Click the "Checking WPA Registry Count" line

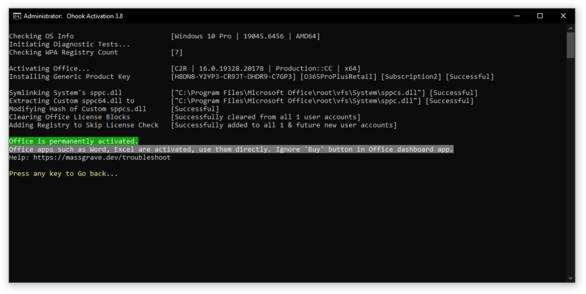64,53
